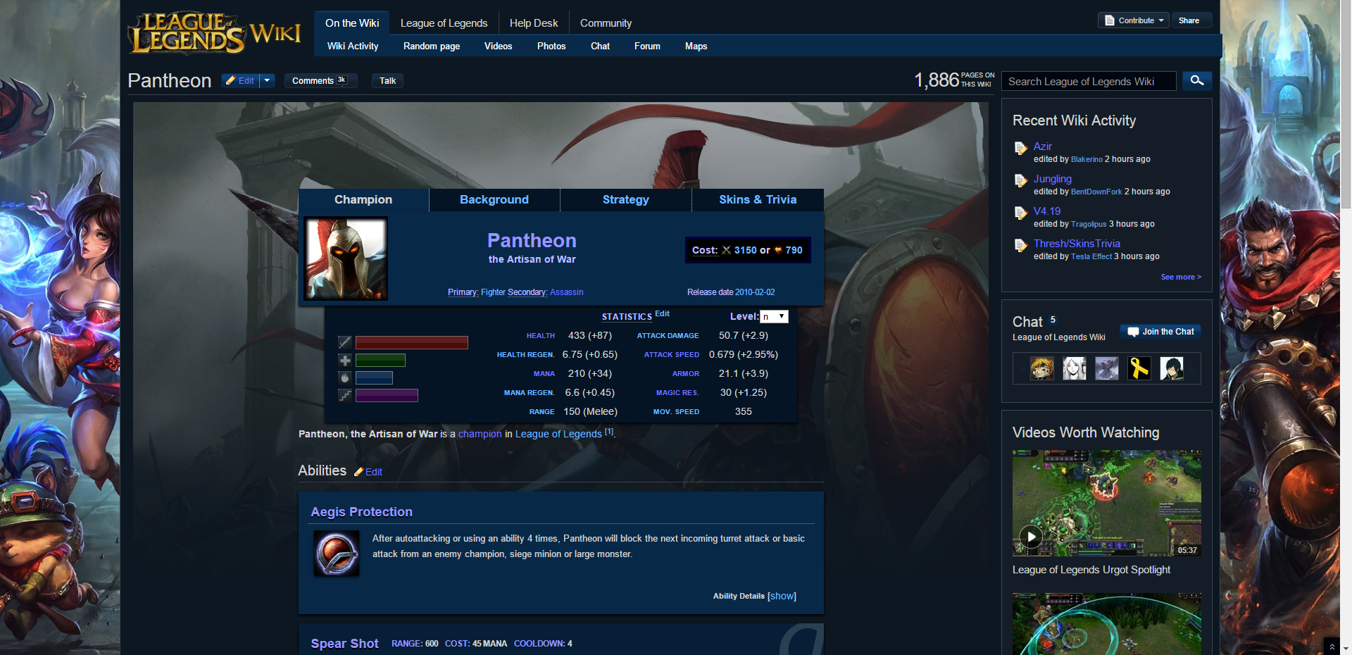Open the second video thumbnail

click(1107, 624)
